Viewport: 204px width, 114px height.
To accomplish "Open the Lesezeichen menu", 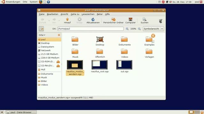I will point(88,14).
